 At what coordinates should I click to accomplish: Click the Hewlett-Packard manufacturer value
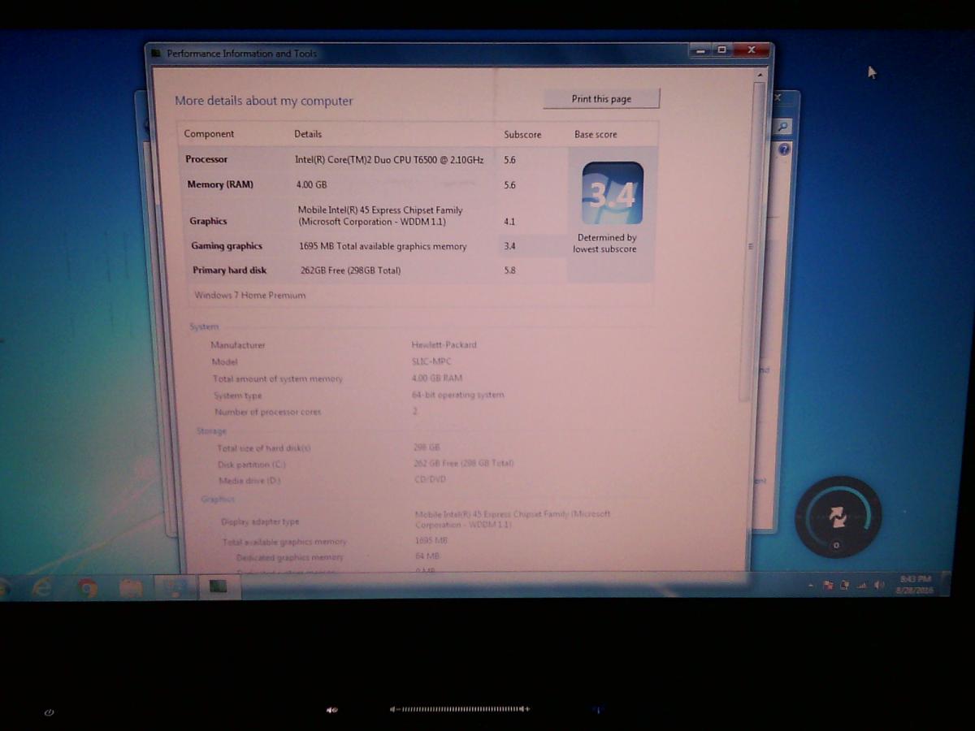[x=444, y=344]
